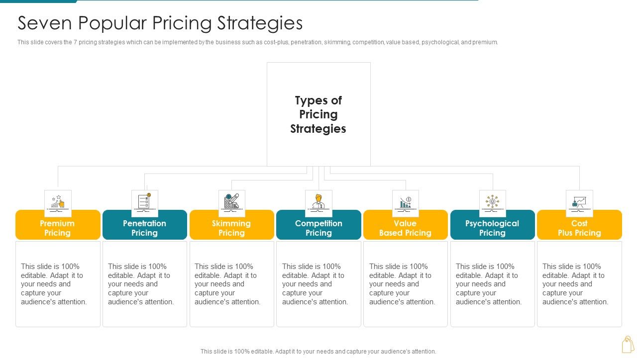637x358 pixels.
Task: Select the Competition Pricing label
Action: [x=318, y=228]
